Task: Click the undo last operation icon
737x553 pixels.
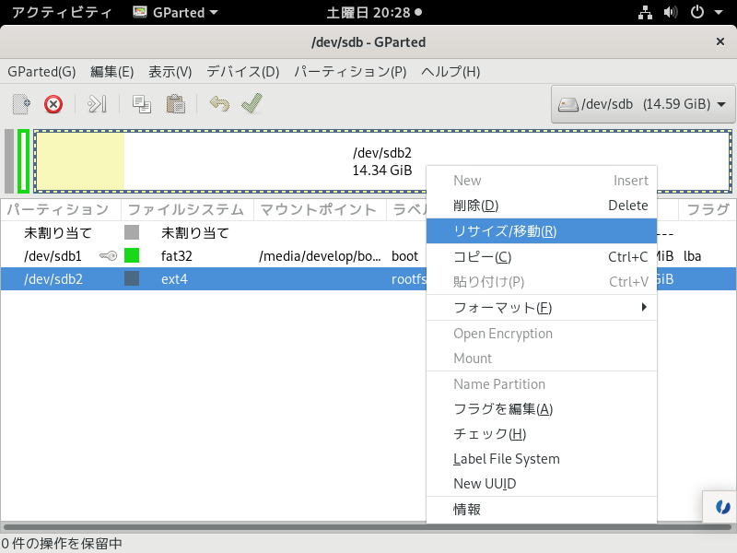Action: point(219,103)
